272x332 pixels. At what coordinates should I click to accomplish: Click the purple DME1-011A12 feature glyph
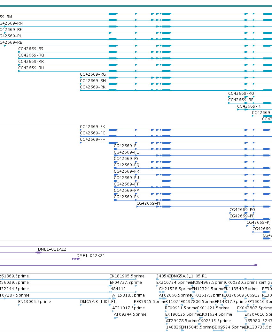[x=38, y=253]
